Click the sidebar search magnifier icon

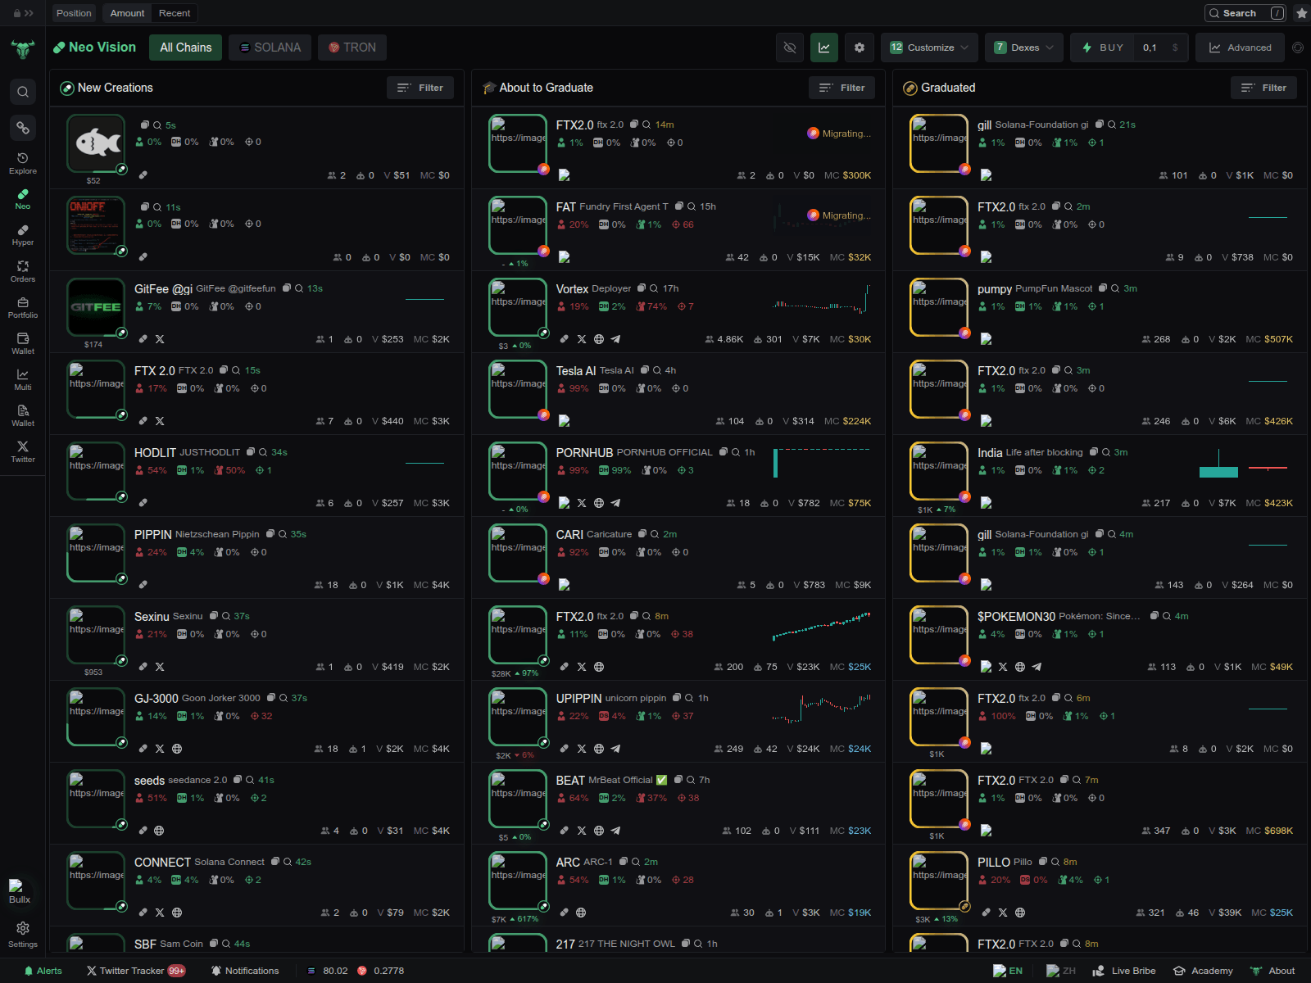pyautogui.click(x=23, y=92)
